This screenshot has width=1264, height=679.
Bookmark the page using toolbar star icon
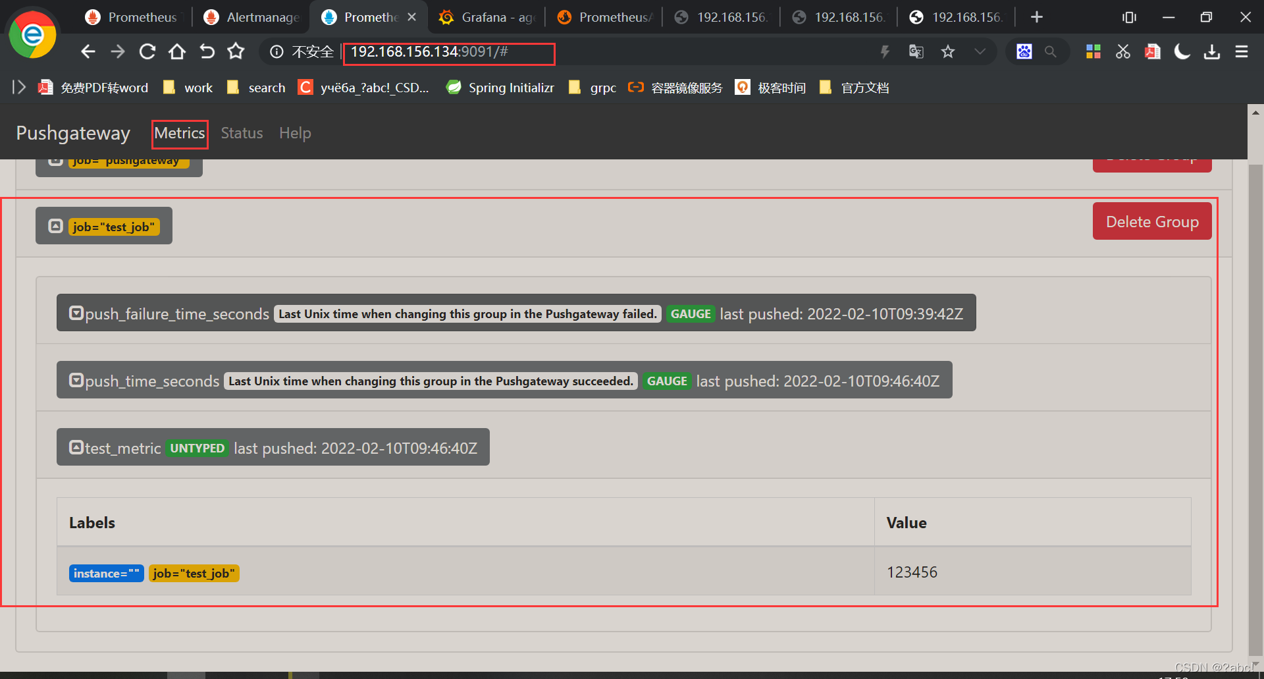click(236, 51)
